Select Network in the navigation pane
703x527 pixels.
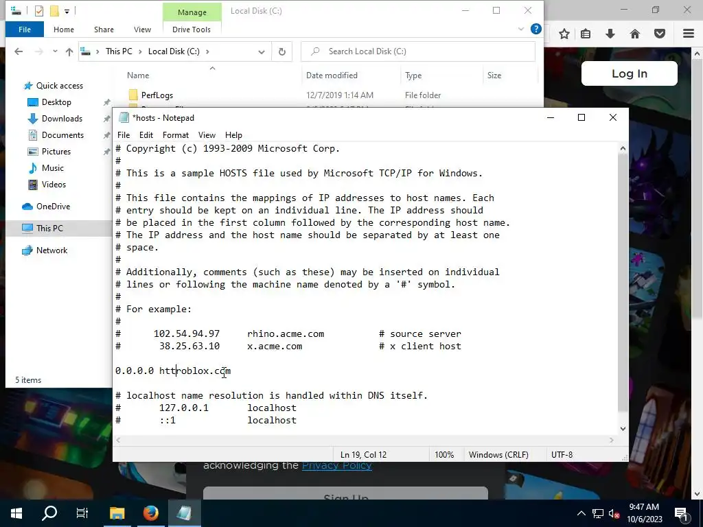coord(51,250)
